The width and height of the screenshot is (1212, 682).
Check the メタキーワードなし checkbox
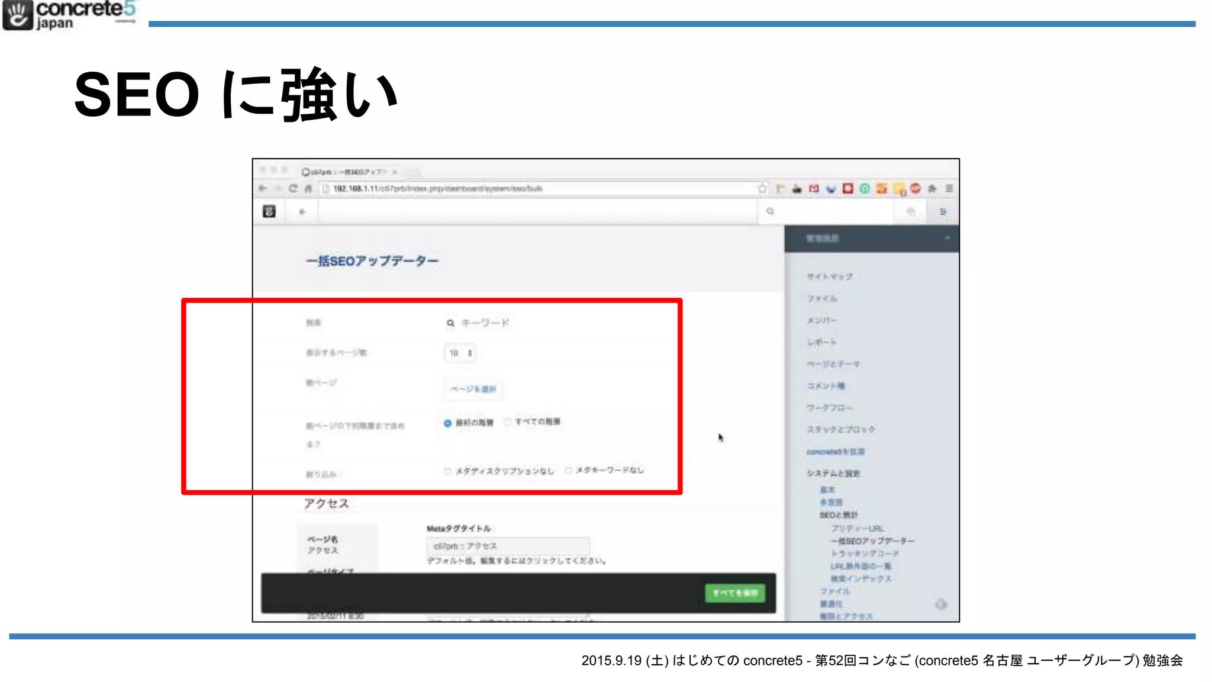click(x=568, y=471)
